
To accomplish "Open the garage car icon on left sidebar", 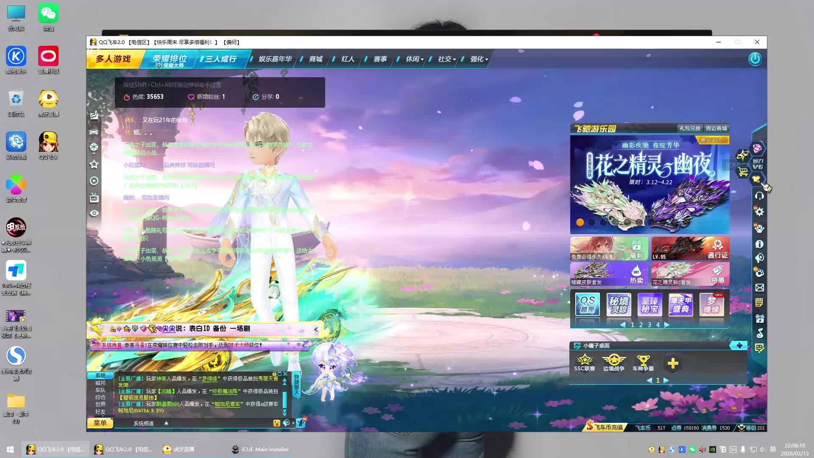I will coord(94,132).
